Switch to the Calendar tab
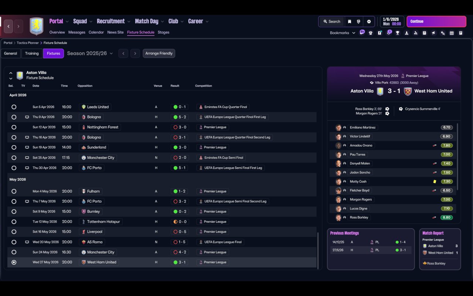The height and width of the screenshot is (296, 473). click(x=96, y=32)
